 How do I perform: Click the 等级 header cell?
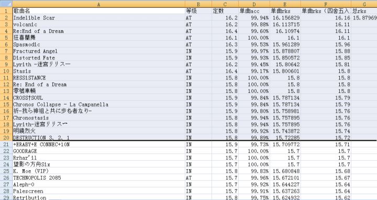(198, 11)
